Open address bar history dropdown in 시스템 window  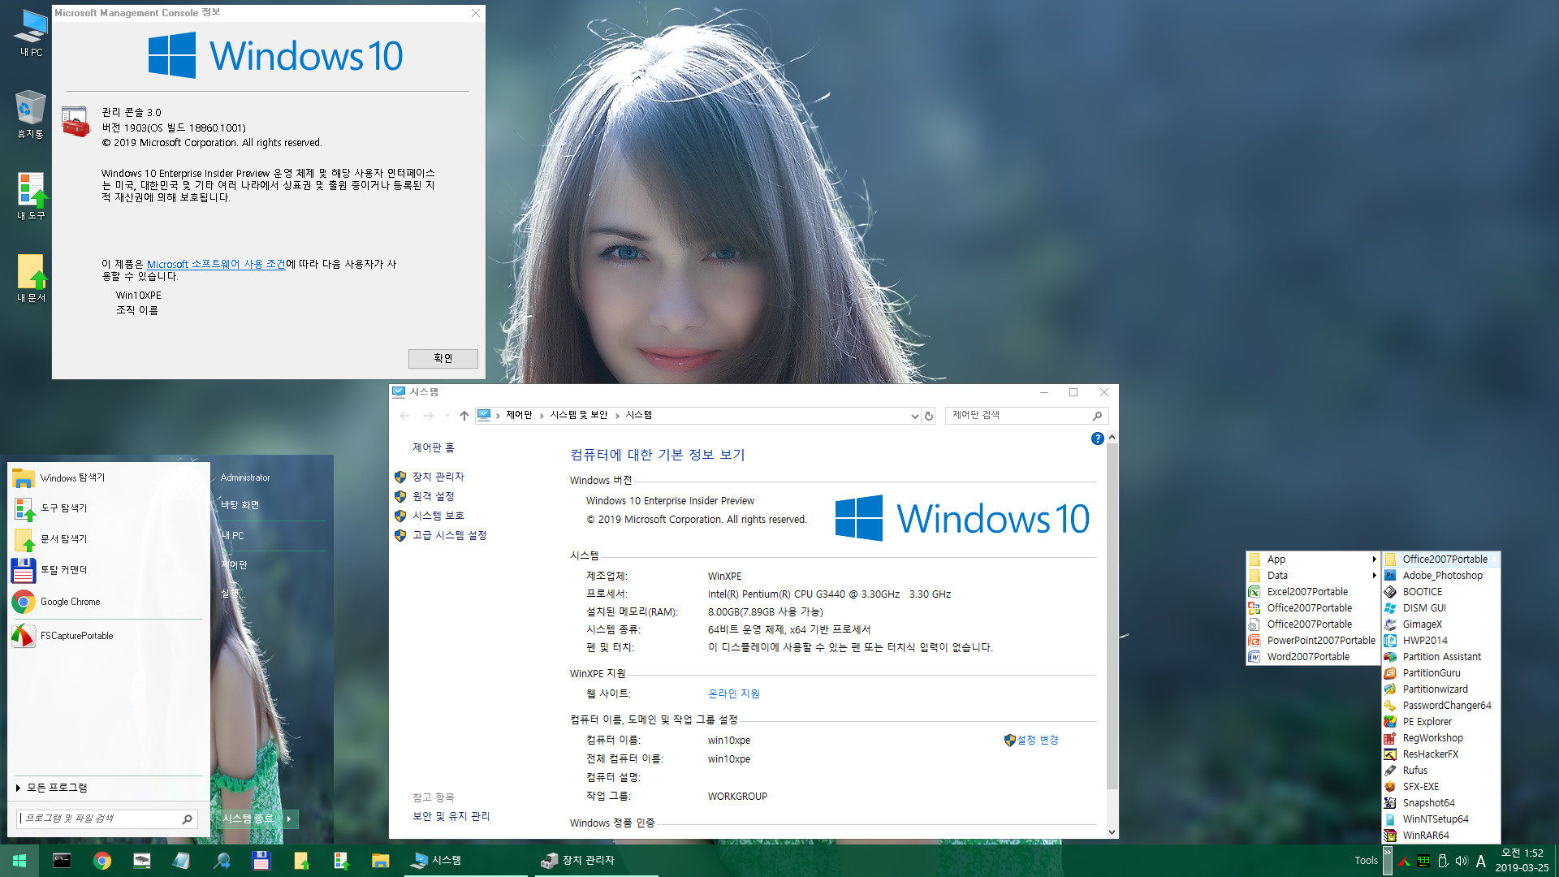click(x=914, y=416)
